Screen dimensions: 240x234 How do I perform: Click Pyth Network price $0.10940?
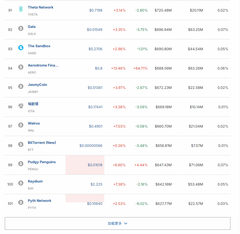95,204
